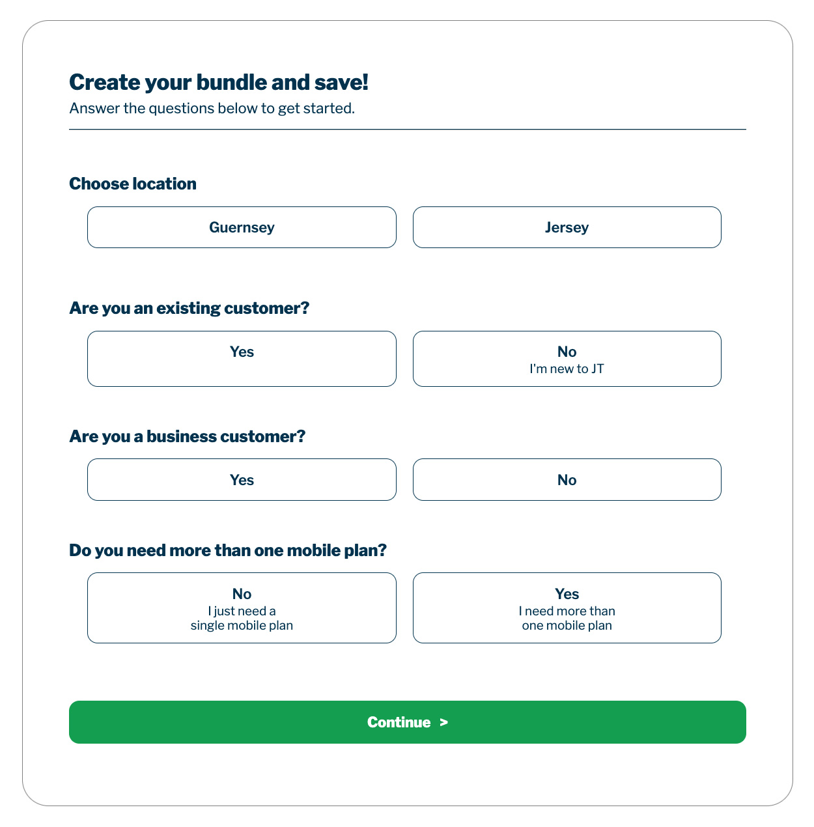Click the 'I'm new to JT' subtext
Screen dimensions: 814x827
pyautogui.click(x=567, y=369)
